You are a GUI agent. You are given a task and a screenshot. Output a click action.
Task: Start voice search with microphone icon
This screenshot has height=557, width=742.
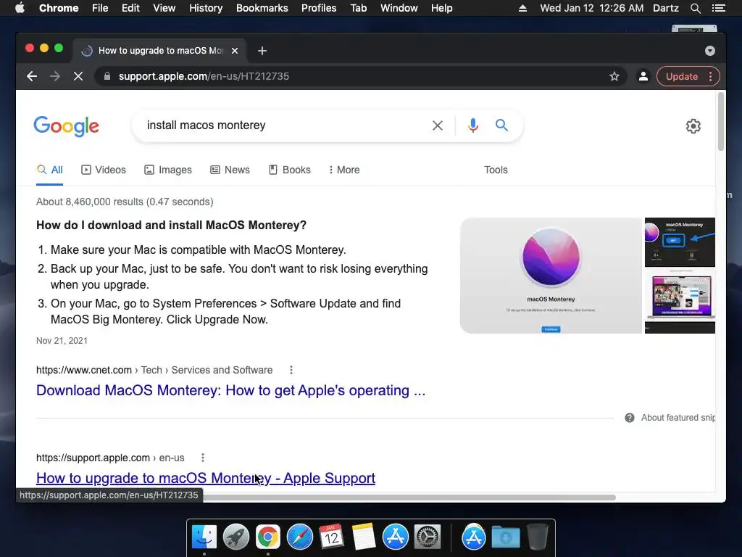pos(472,125)
